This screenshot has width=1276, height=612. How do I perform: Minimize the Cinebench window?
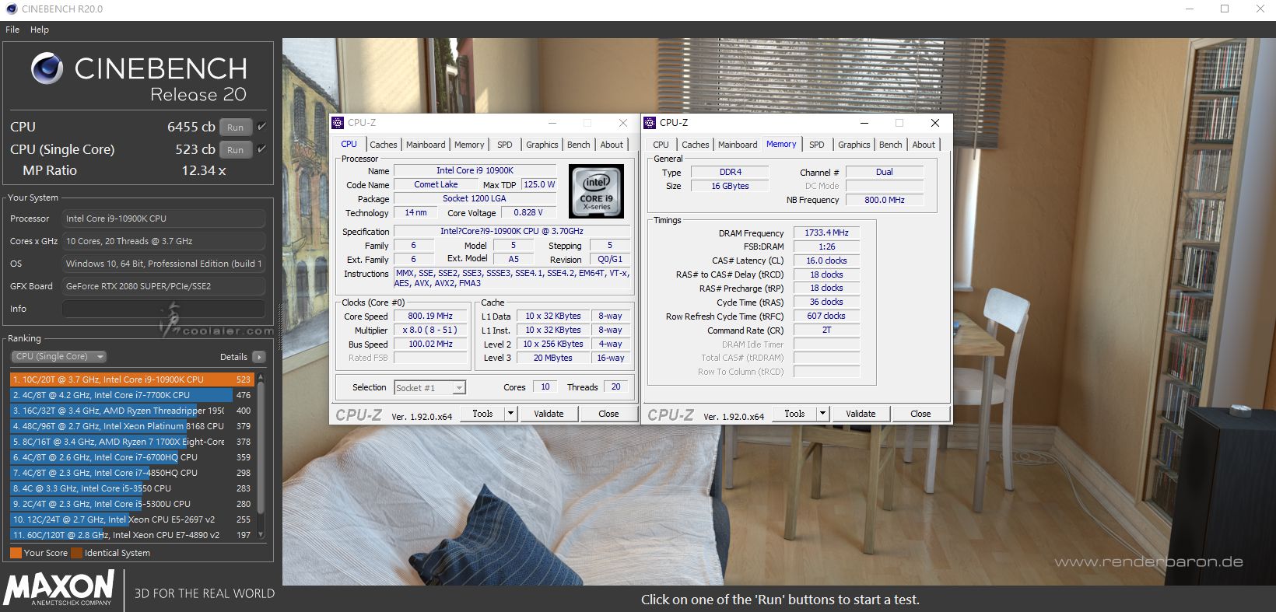[x=1189, y=9]
